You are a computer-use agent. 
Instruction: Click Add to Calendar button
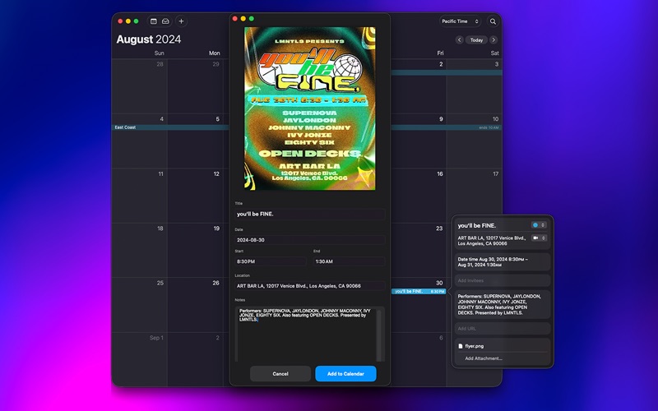tap(345, 374)
